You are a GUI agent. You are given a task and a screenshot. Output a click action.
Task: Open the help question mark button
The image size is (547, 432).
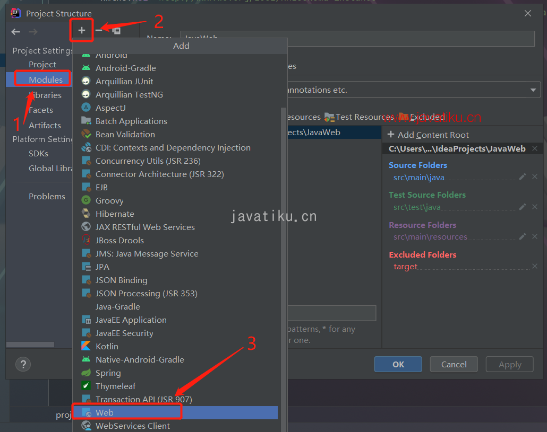coord(23,365)
